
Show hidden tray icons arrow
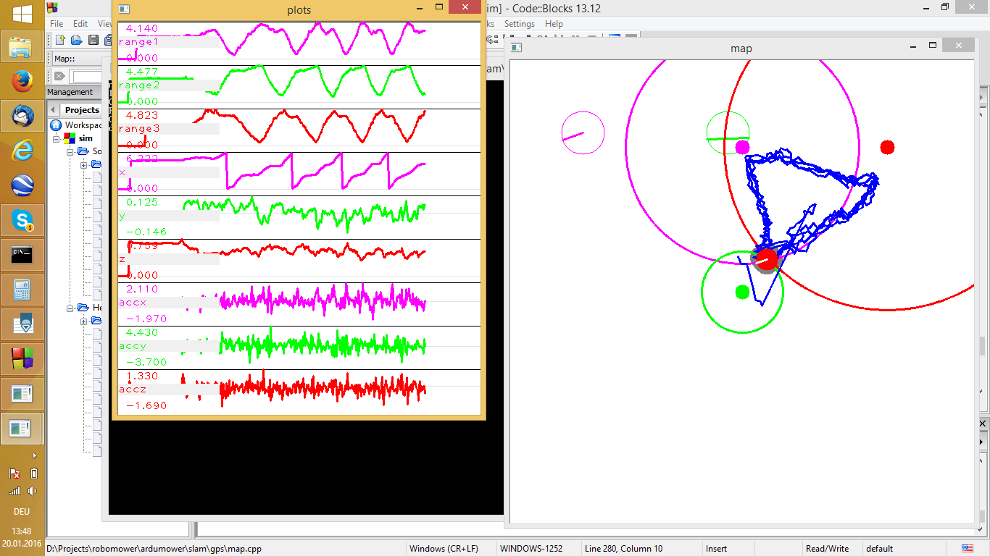(x=34, y=456)
